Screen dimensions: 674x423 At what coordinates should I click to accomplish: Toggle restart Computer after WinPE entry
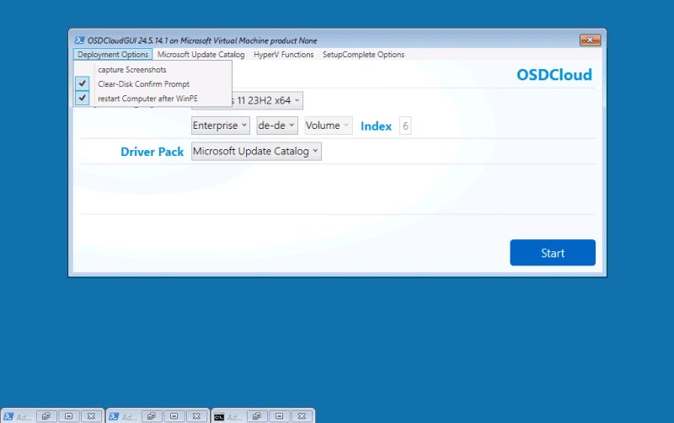click(x=152, y=99)
